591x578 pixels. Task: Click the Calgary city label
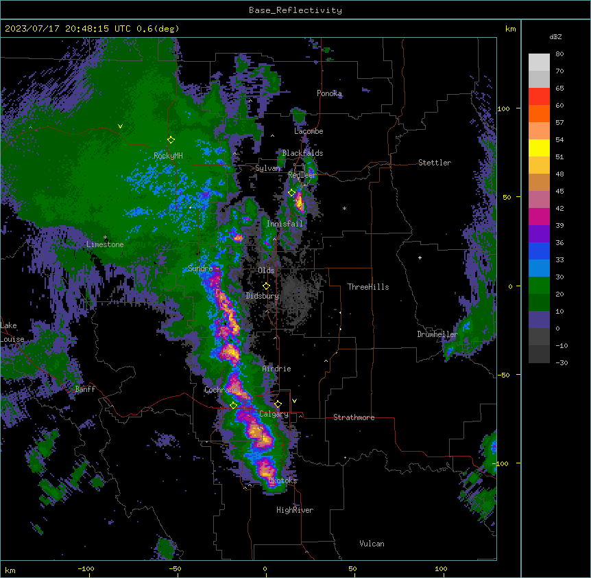pos(274,414)
